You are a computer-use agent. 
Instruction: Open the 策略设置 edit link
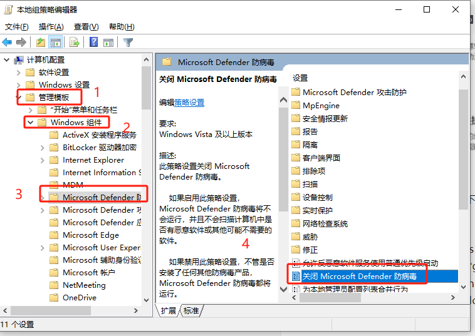tap(189, 103)
